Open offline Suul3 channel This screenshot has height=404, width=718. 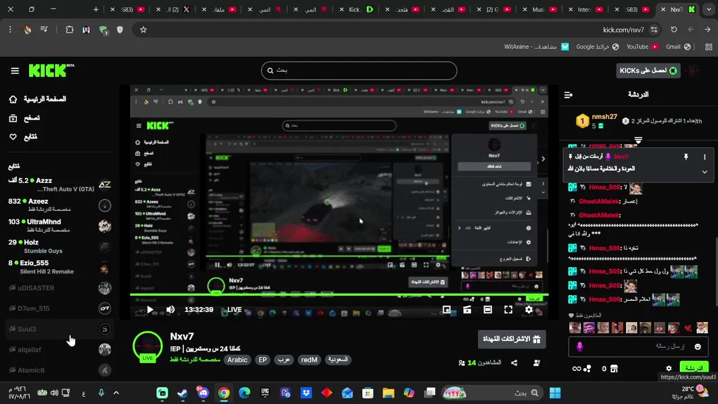pos(59,329)
